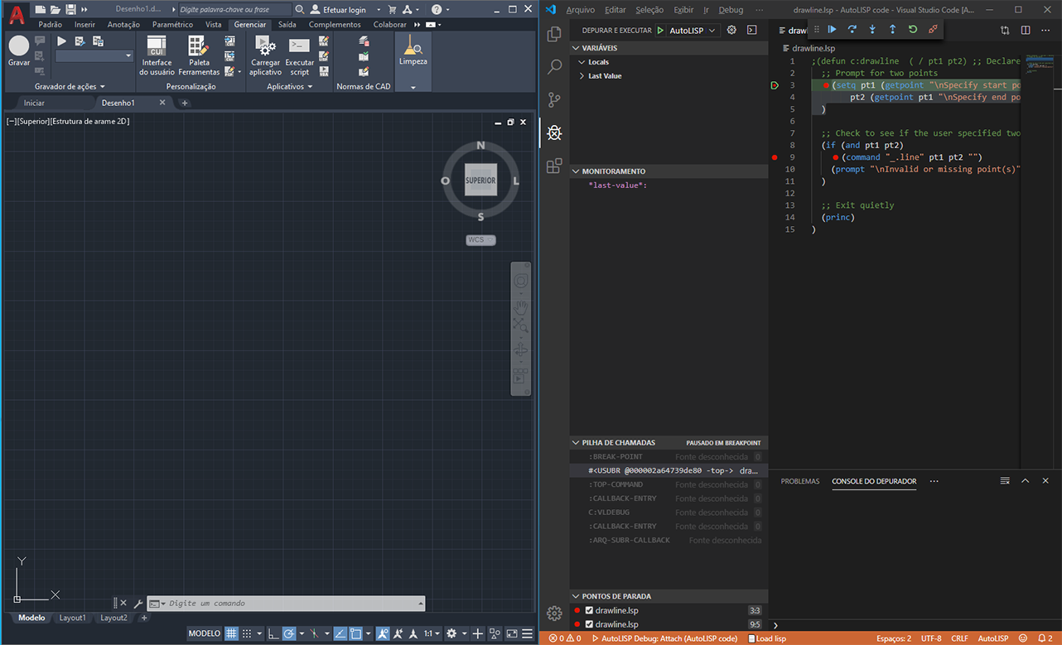
Task: Click the debugger Continue button
Action: point(832,30)
